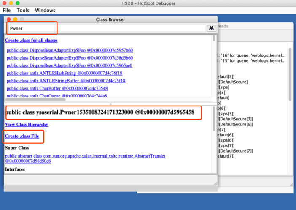Click the Pwner class search field
The width and height of the screenshot is (296, 210).
tap(107, 28)
